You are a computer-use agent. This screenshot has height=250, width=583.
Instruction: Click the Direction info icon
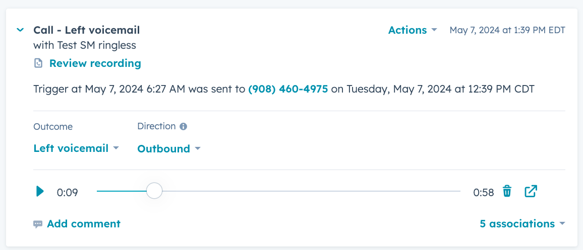183,126
